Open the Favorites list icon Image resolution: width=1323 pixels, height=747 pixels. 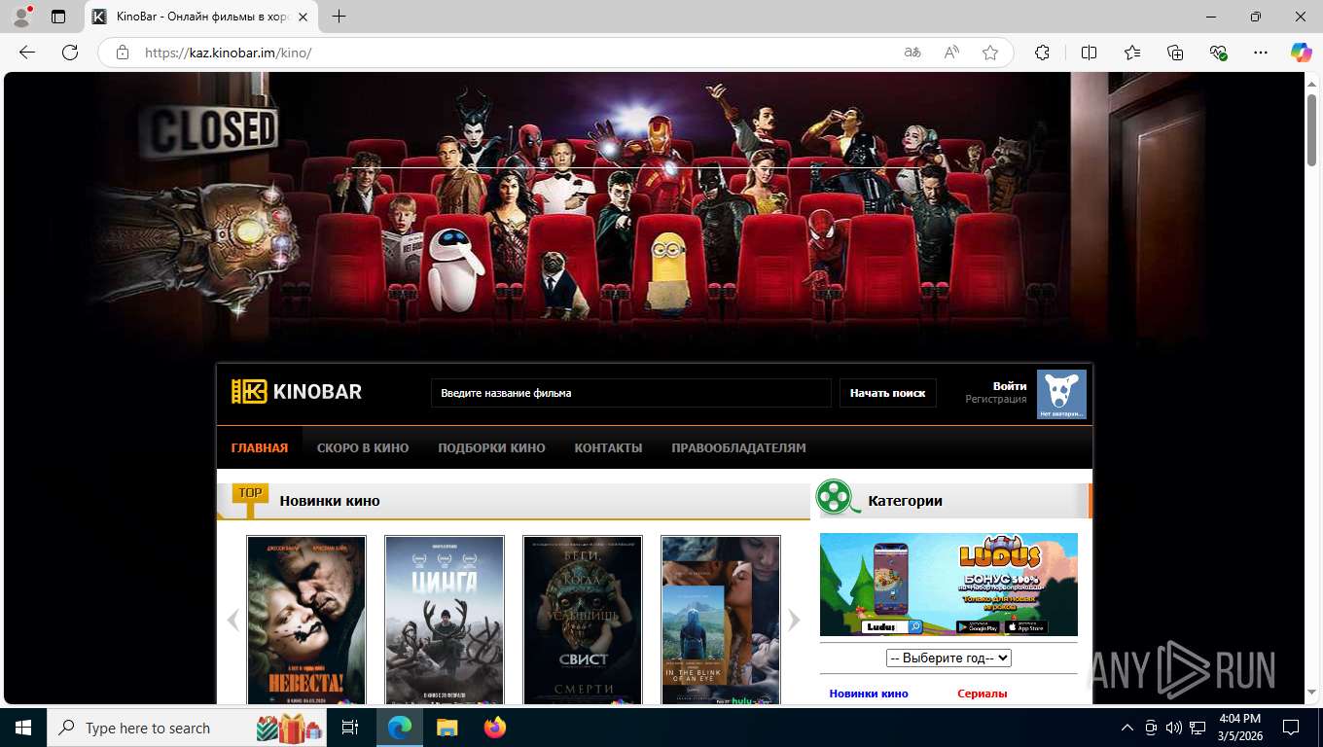coord(1132,53)
